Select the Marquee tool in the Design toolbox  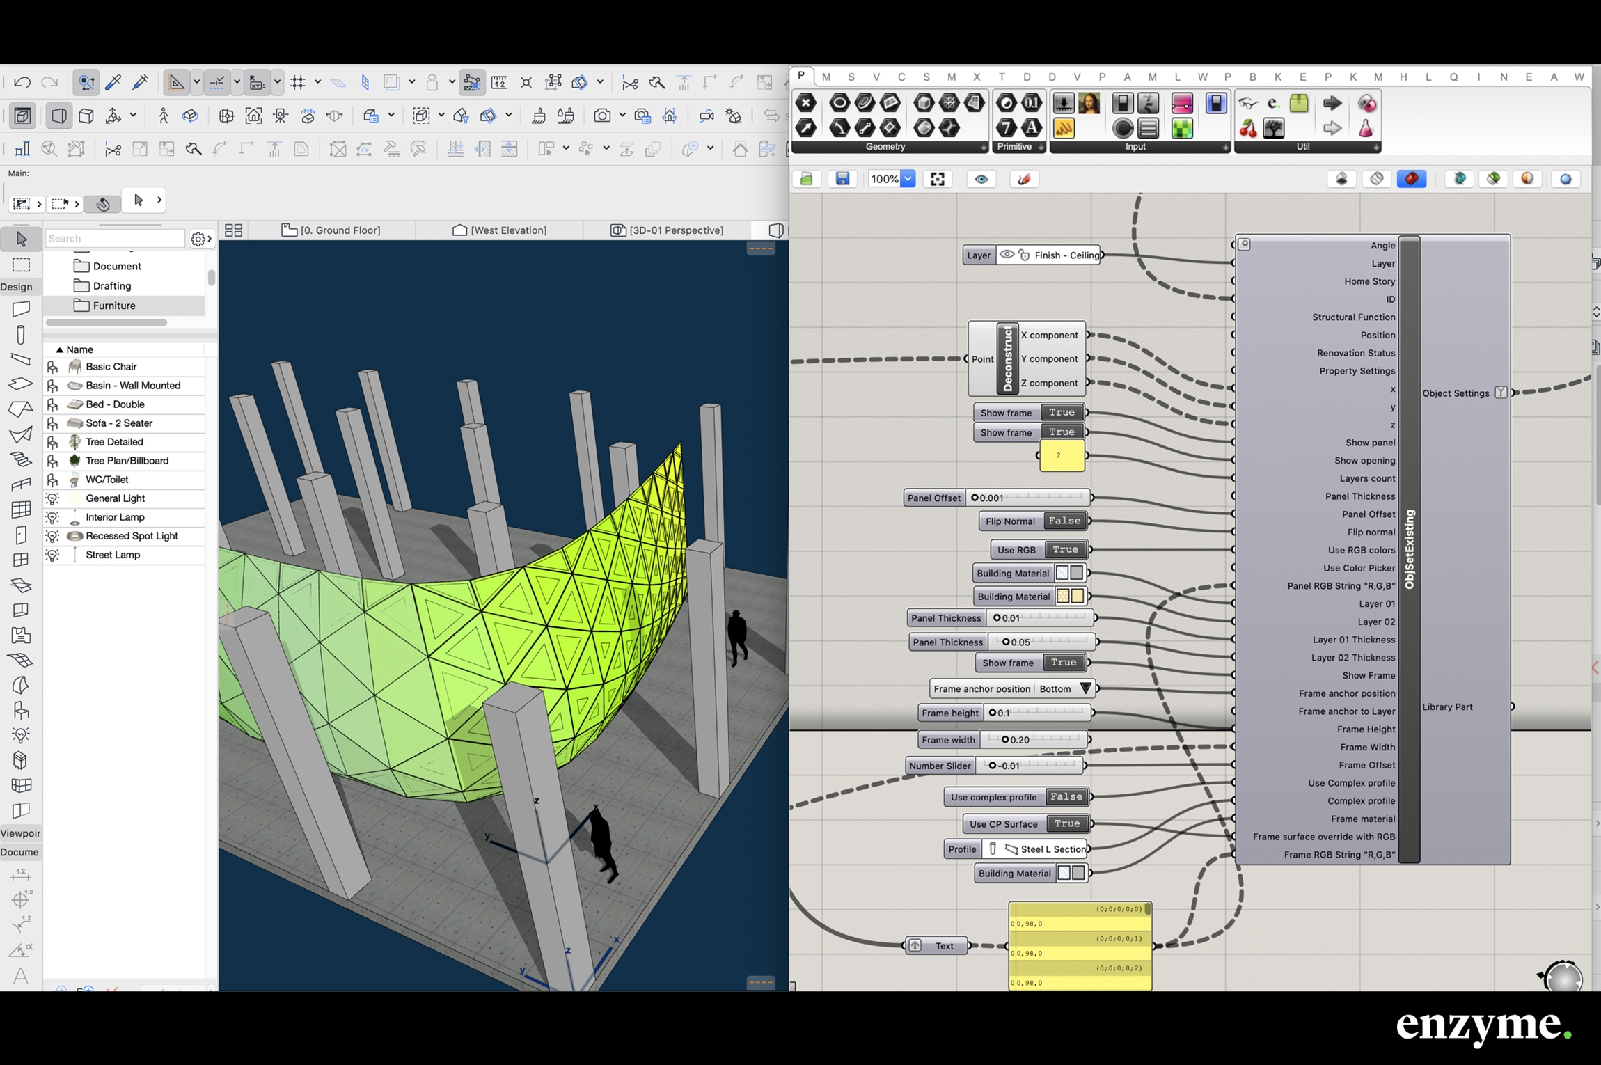(21, 265)
